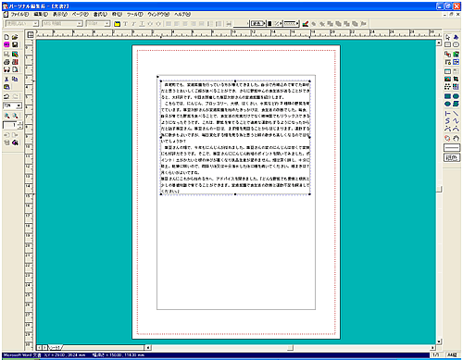
Task: Click the horizontal scrollbar thumb
Action: 290,348
